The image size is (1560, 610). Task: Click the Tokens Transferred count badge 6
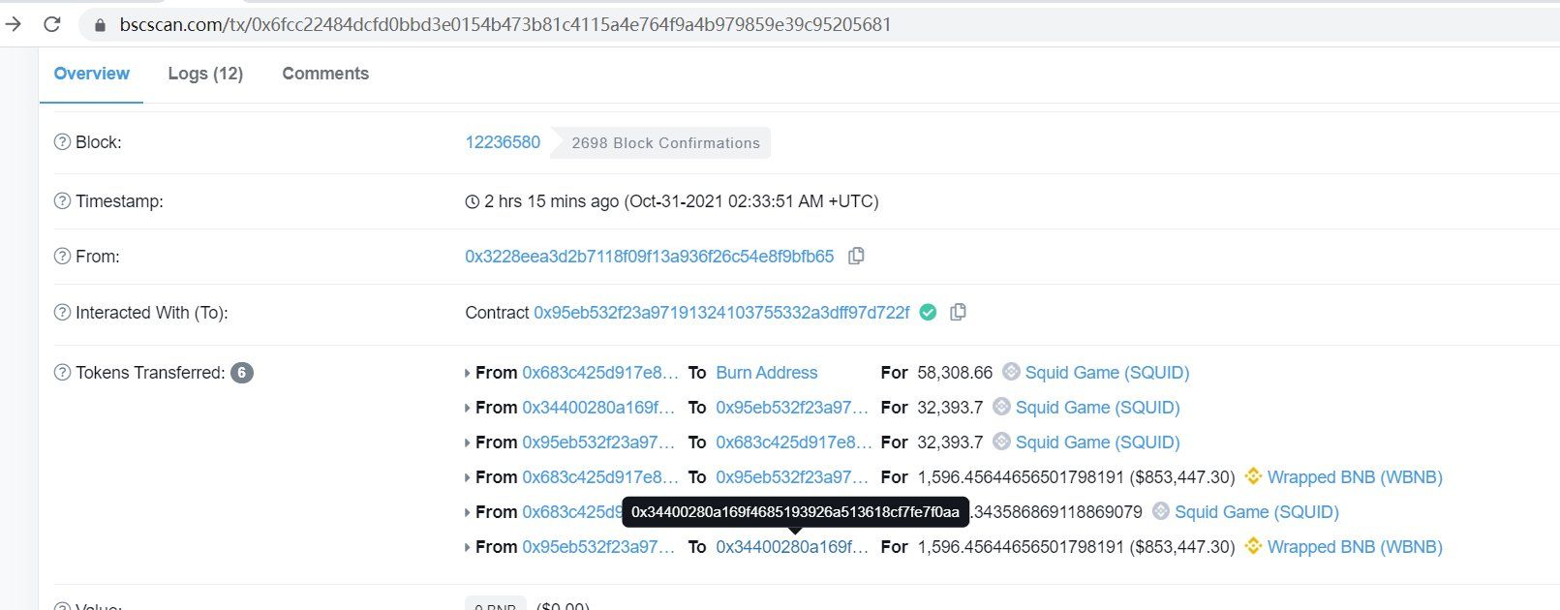[x=242, y=373]
